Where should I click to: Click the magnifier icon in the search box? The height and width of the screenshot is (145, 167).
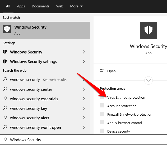[4, 140]
